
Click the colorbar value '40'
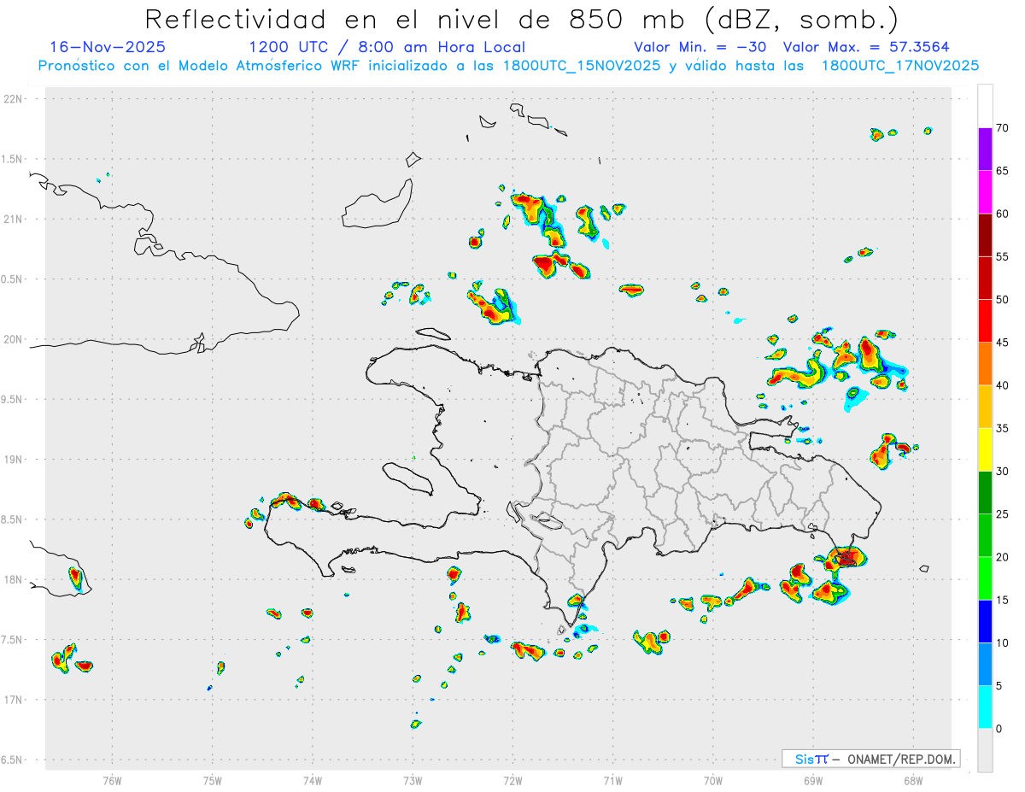tap(1003, 385)
